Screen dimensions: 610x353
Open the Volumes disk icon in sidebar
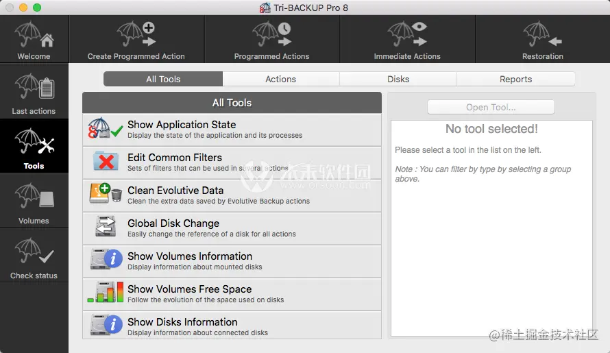pyautogui.click(x=34, y=197)
